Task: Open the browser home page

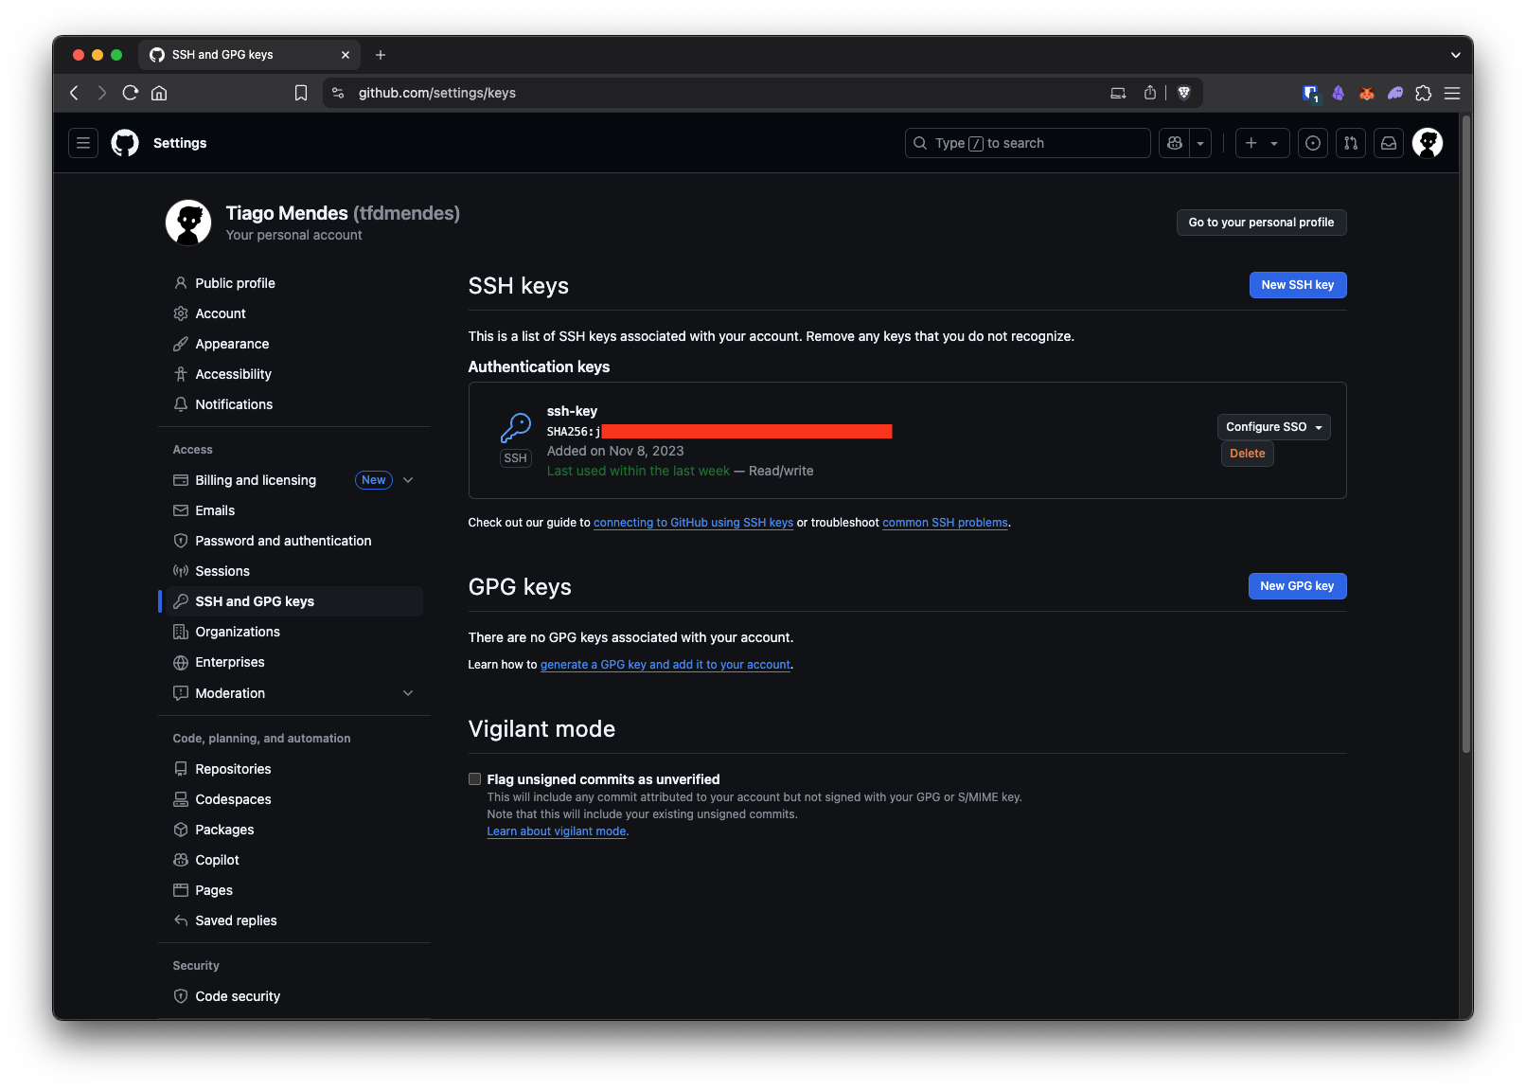Action: coord(159,93)
